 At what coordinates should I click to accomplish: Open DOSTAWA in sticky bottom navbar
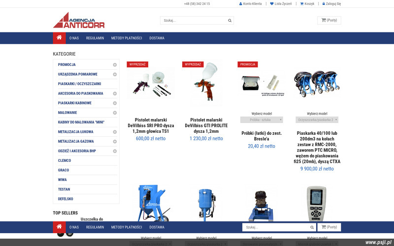pos(157,227)
